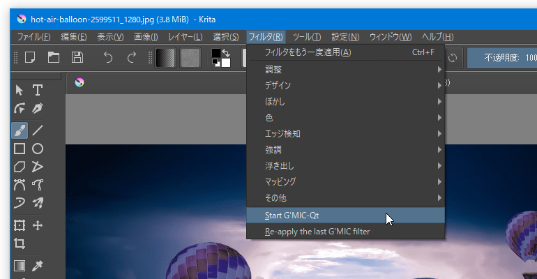Swap foreground and background colors
Image resolution: width=537 pixels, height=279 pixels.
point(226,53)
